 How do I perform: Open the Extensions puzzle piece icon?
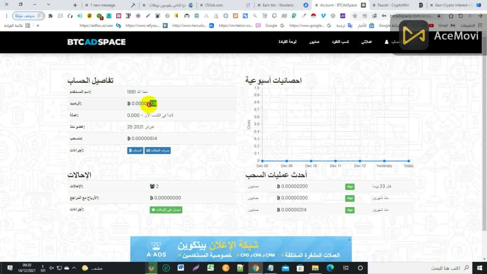pyautogui.click(x=50, y=16)
